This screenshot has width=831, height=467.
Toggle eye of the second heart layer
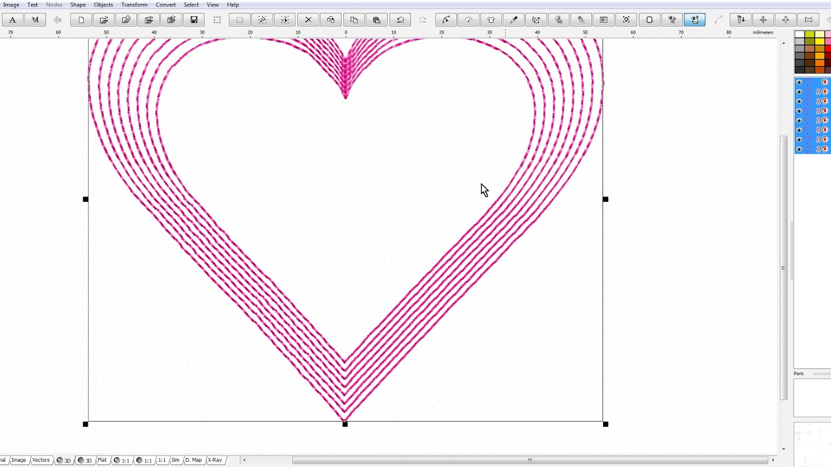(799, 92)
